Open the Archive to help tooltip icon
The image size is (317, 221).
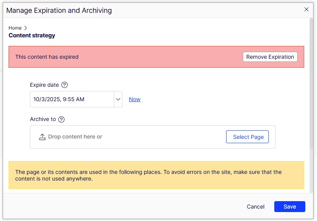(61, 119)
